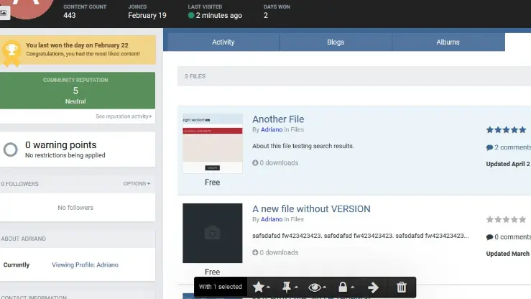Click the trophy icon in yellow banner
The height and width of the screenshot is (299, 531).
click(12, 49)
